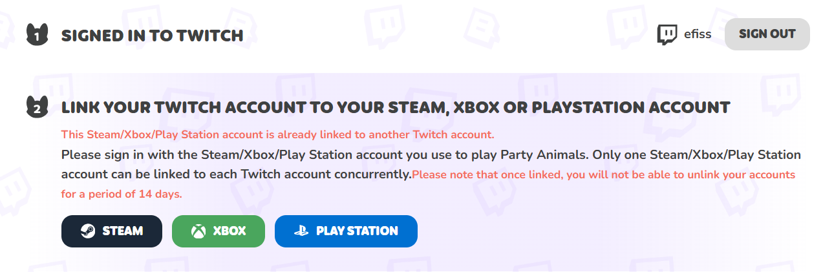Viewport: 823px width, 272px height.
Task: Select the blue Play Station button
Action: [x=346, y=231]
